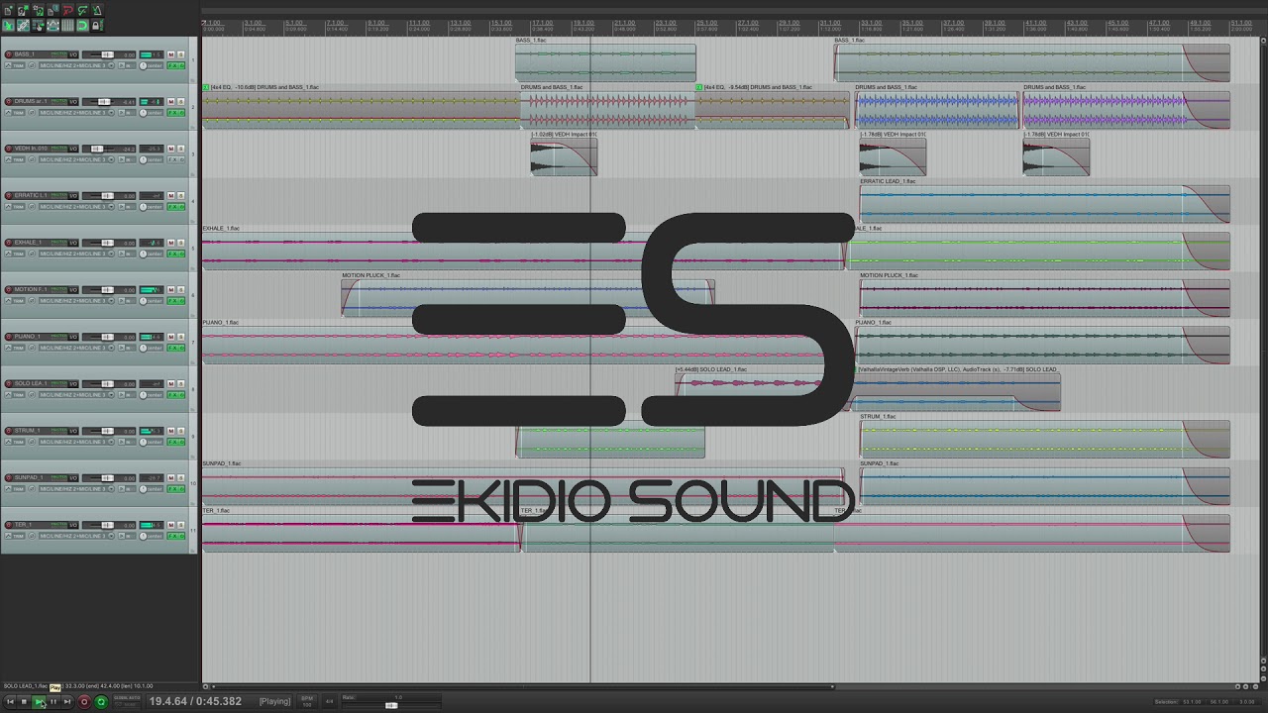Click the New project toolbar icon
The image size is (1268, 713).
8,11
